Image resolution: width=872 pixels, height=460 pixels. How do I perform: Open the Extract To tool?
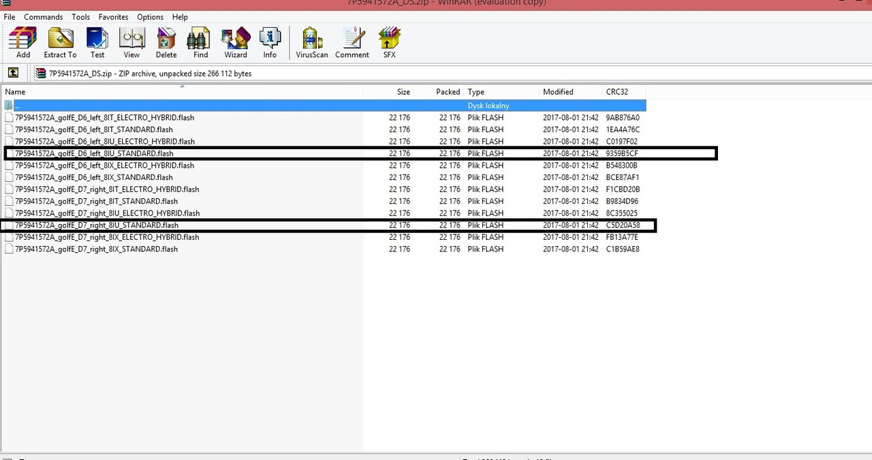pos(60,44)
